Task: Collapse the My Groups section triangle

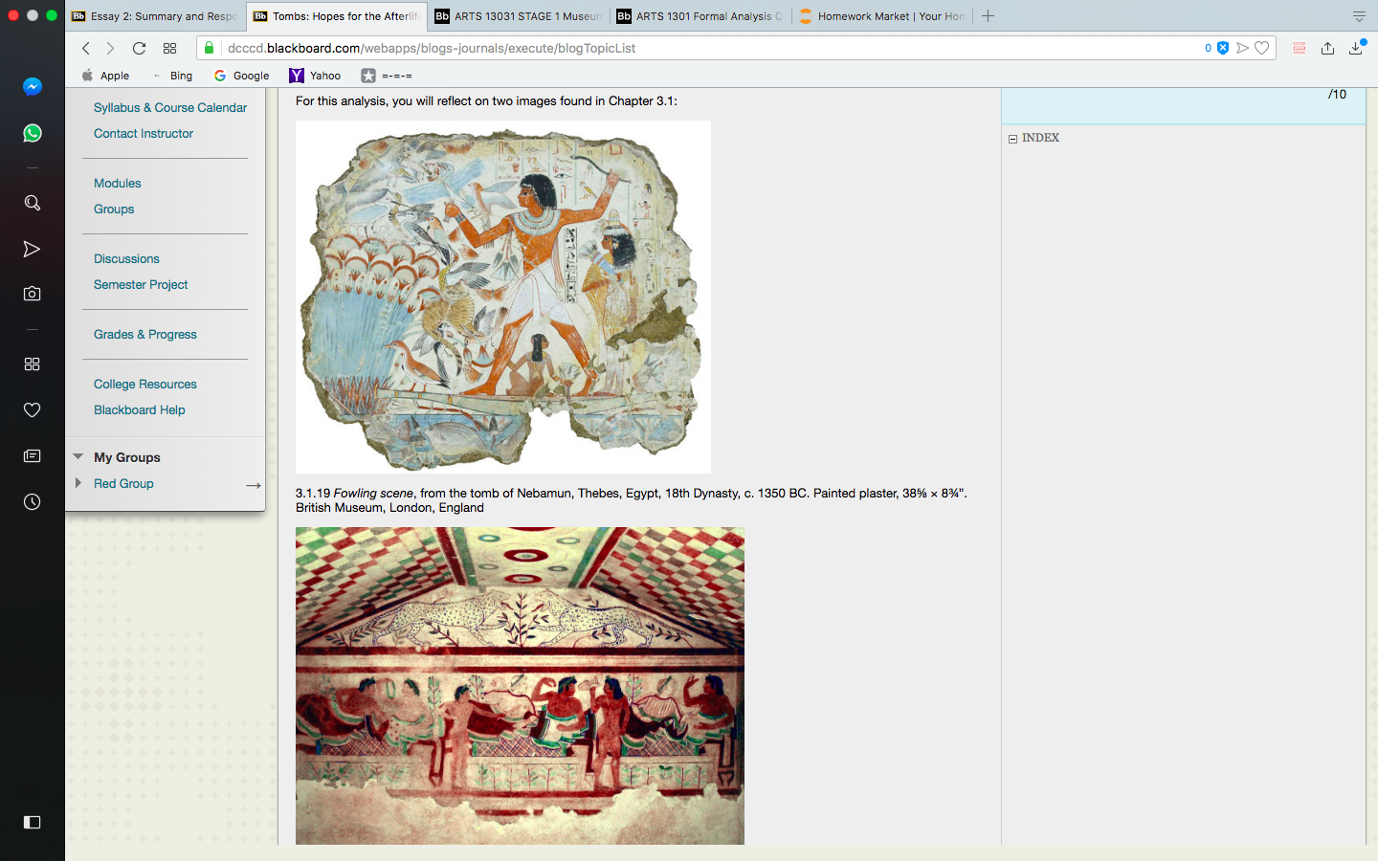Action: point(78,456)
